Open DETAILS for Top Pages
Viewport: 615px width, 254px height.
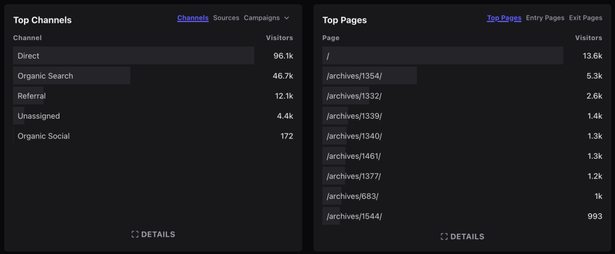467,237
